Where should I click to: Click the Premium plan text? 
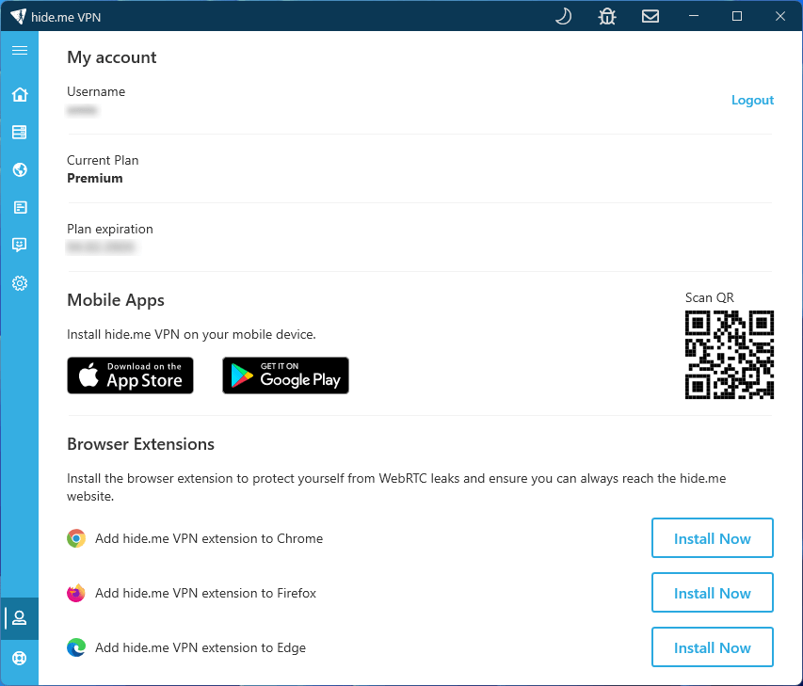95,178
